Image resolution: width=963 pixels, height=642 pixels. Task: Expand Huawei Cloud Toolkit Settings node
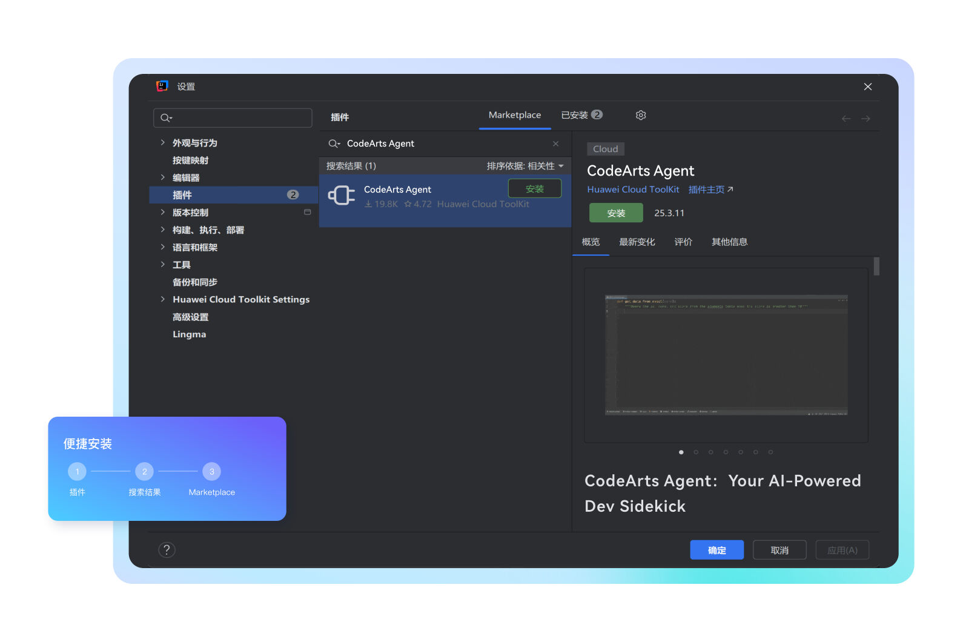pos(162,299)
